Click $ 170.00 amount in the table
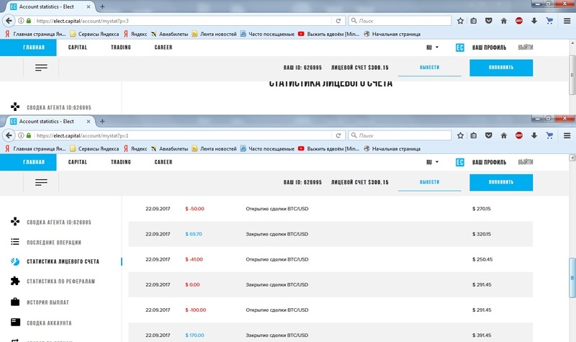 (x=194, y=336)
